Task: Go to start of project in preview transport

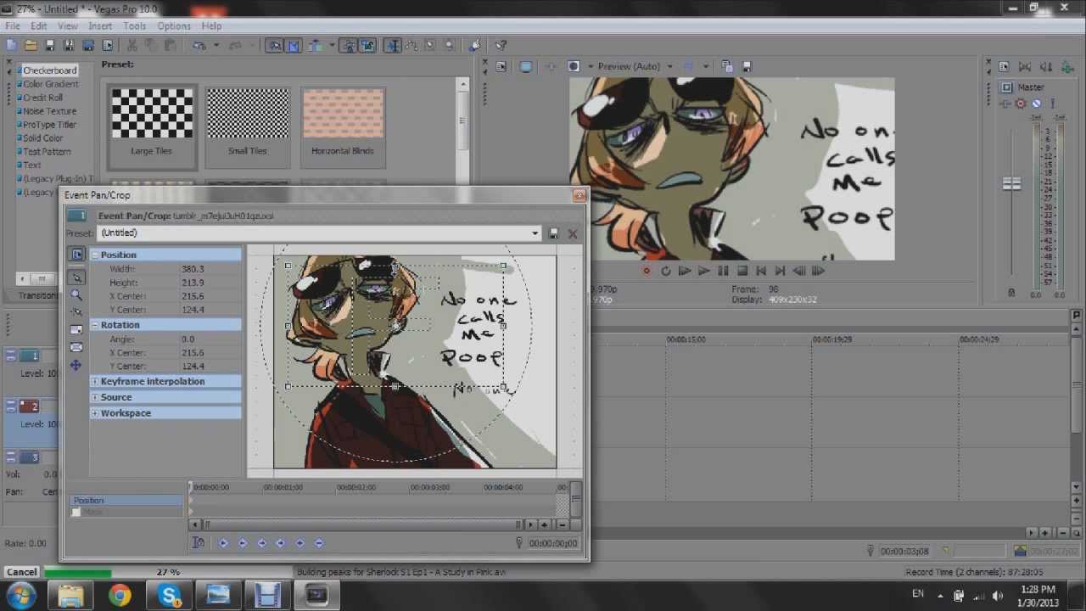Action: coord(761,271)
